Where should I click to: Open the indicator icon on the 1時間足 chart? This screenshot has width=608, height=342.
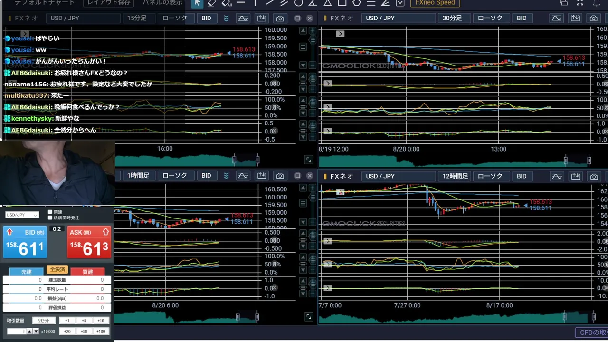pyautogui.click(x=243, y=176)
